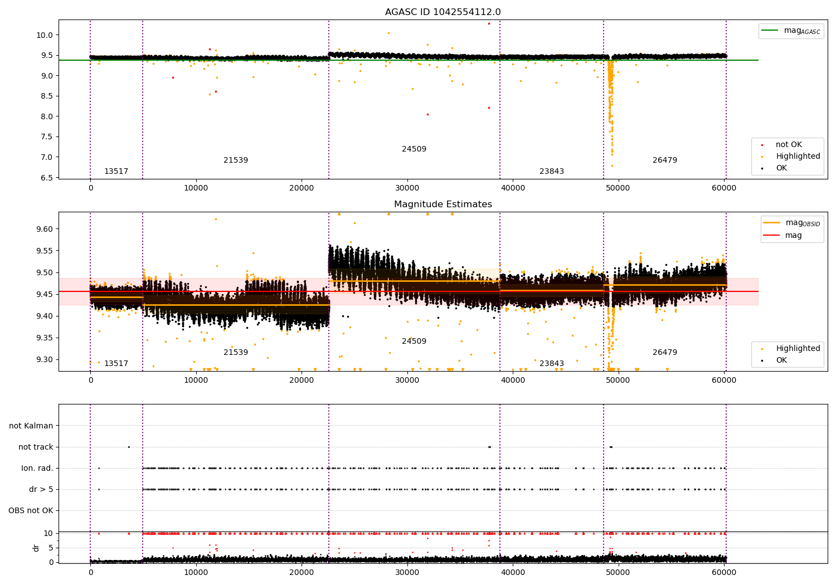Screen dimensions: 836x585
Task: Click tick label 5 on the dr axis
Action: [x=51, y=548]
